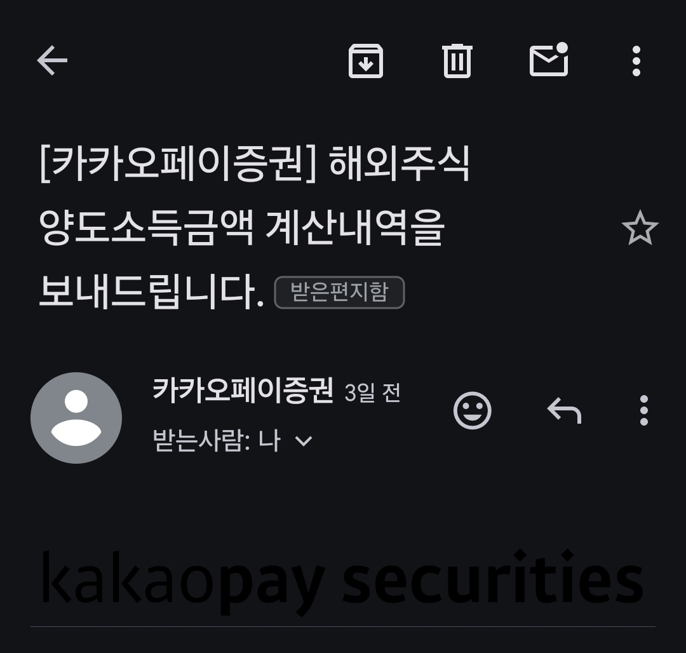Expand recipient details with the chevron
This screenshot has height=653, width=686.
click(x=304, y=440)
